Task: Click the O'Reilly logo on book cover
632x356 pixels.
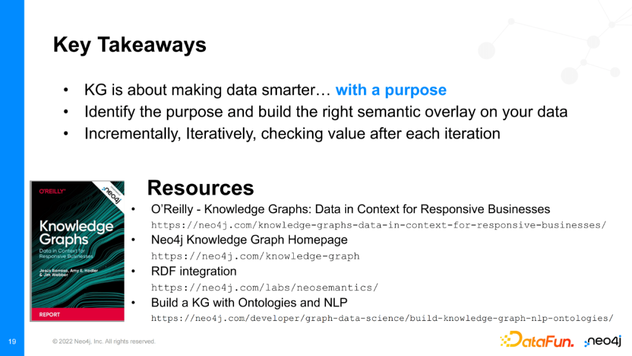Action: click(52, 191)
